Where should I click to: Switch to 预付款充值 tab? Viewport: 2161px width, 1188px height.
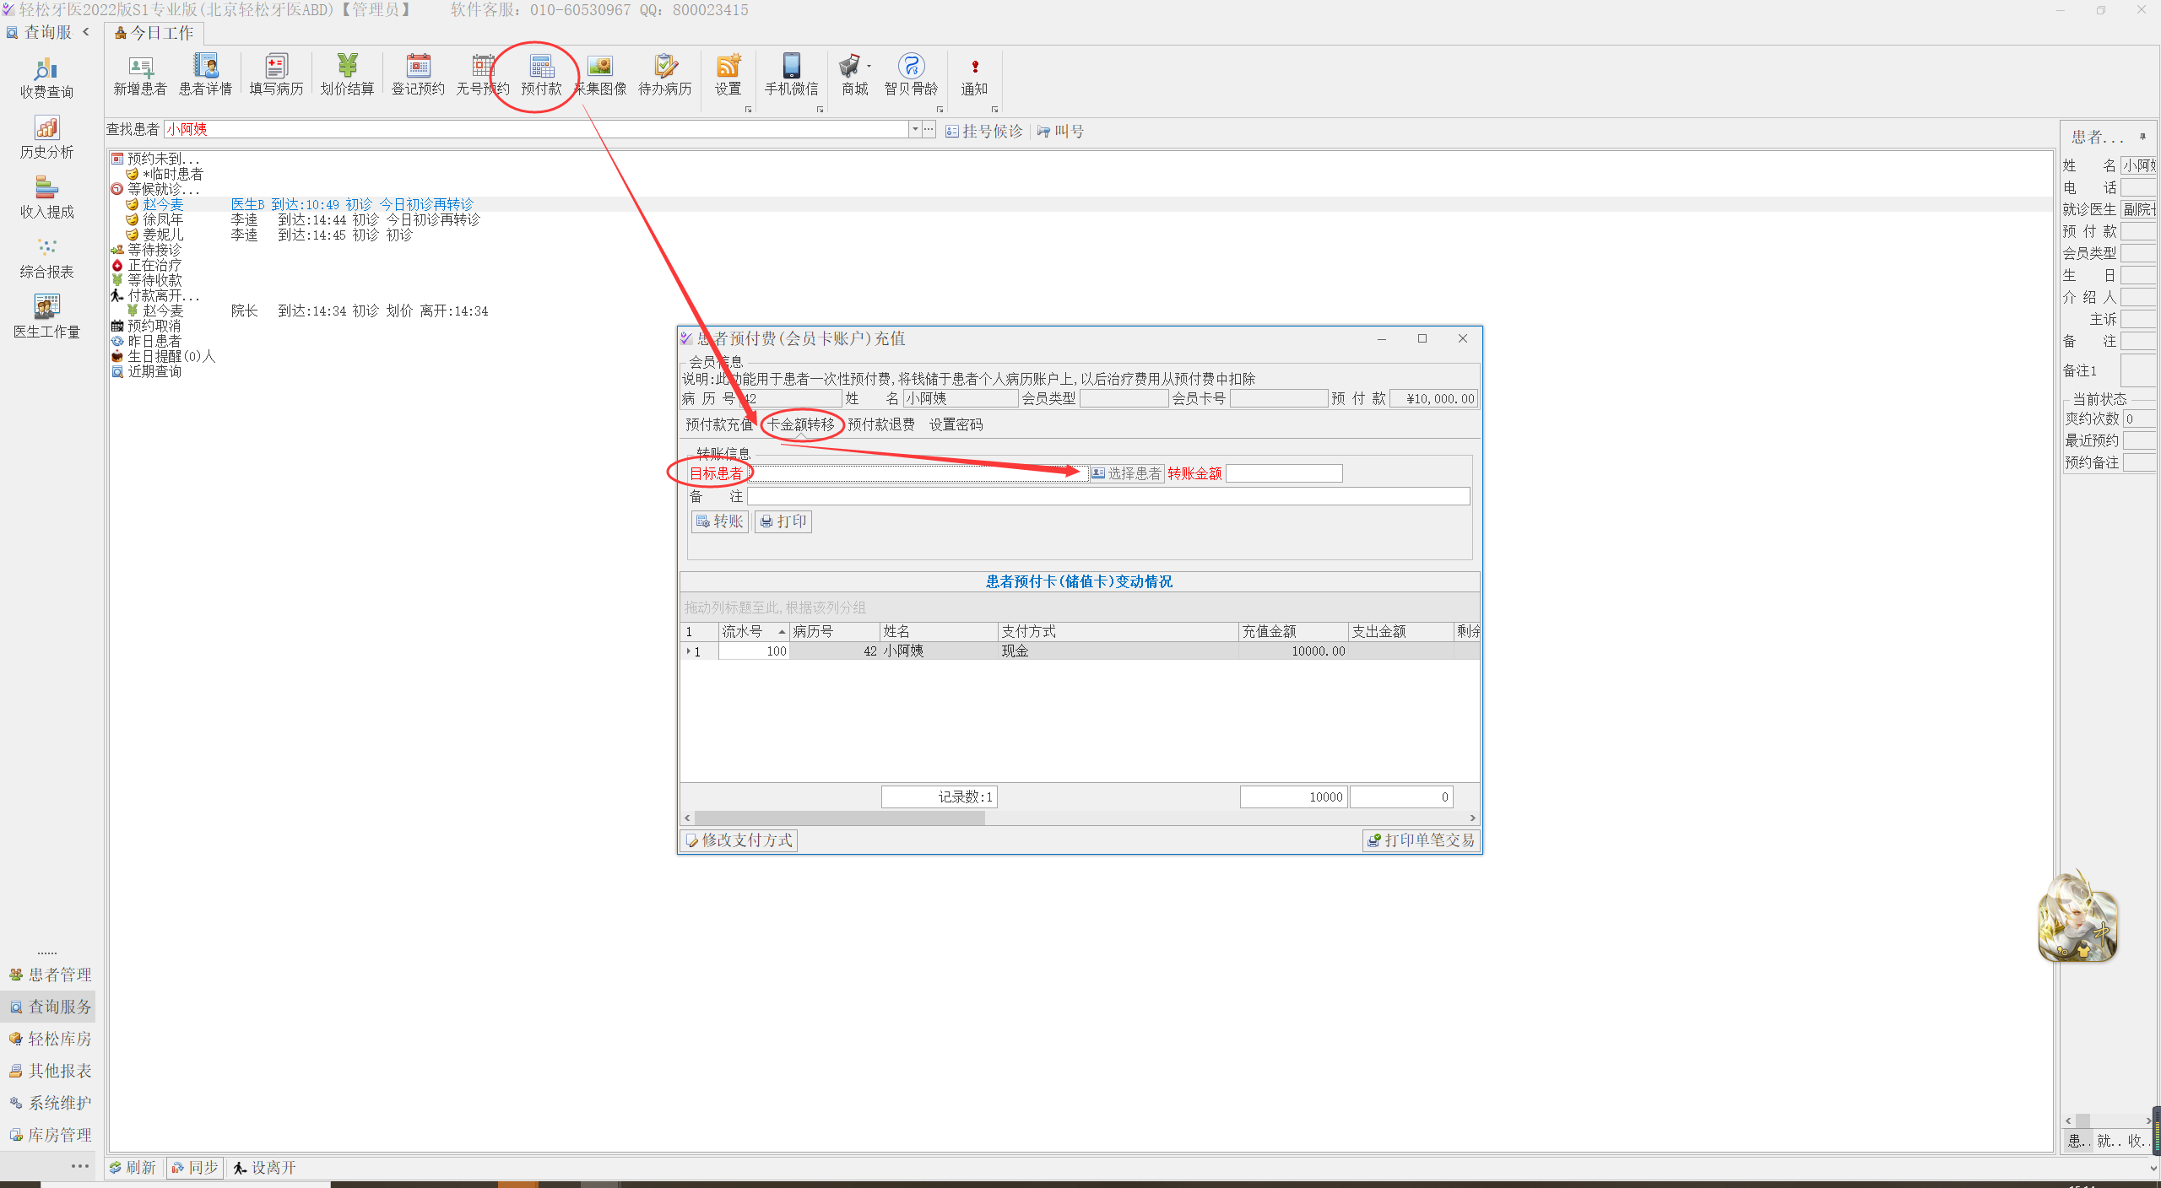click(x=718, y=424)
